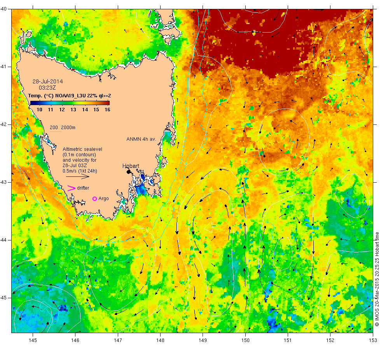The width and height of the screenshot is (381, 349).
Task: Click the black Hobart location dot
Action: (x=129, y=172)
